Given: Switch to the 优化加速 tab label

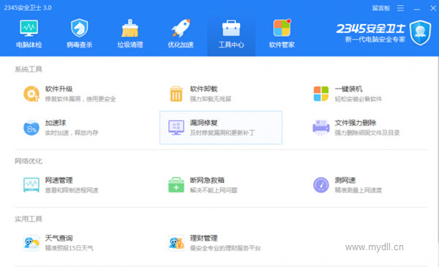Looking at the screenshot, I should point(181,45).
